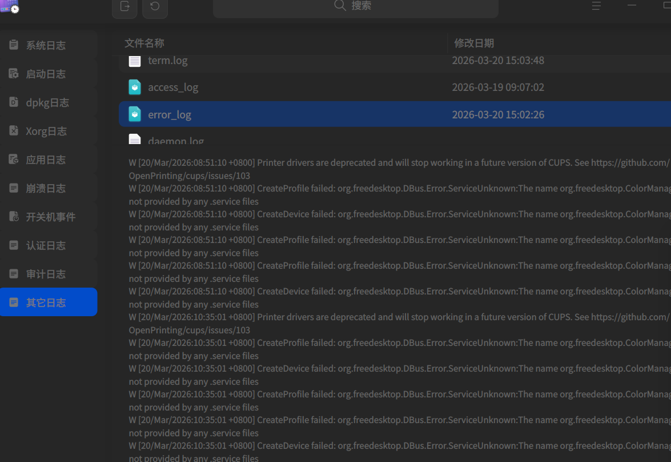Click the 审计日志 sidebar icon

click(14, 273)
